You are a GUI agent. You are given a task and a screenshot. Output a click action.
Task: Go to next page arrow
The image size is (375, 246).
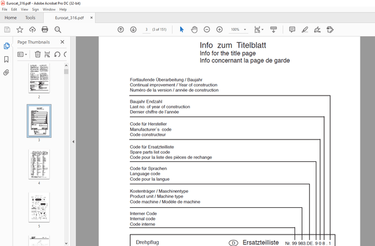coord(133,30)
